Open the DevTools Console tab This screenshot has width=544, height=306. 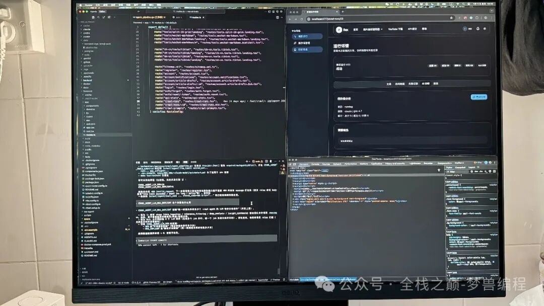[x=315, y=164]
